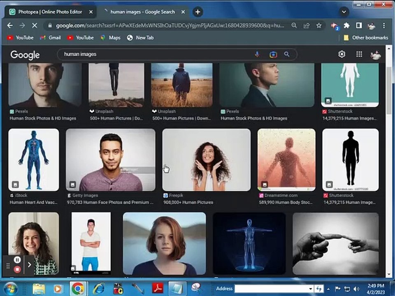This screenshot has height=296, width=395.
Task: Open the first YouTube bookmark
Action: [x=21, y=38]
